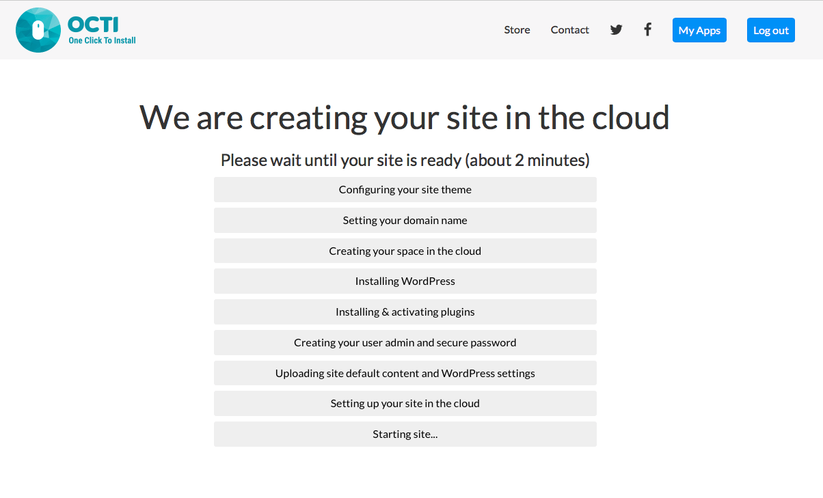The height and width of the screenshot is (498, 823).
Task: Click 'Creating your user admin and secure password'
Action: click(x=405, y=343)
